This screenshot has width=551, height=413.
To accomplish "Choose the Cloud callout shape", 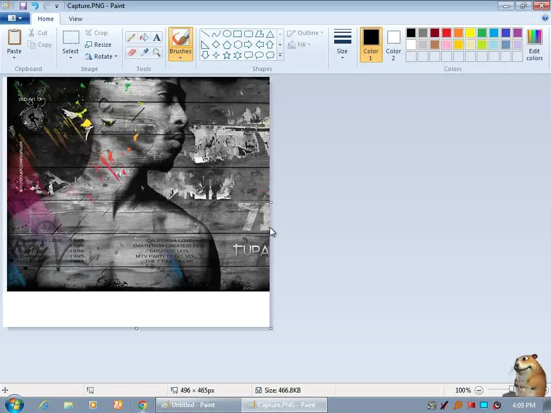I will pyautogui.click(x=270, y=55).
